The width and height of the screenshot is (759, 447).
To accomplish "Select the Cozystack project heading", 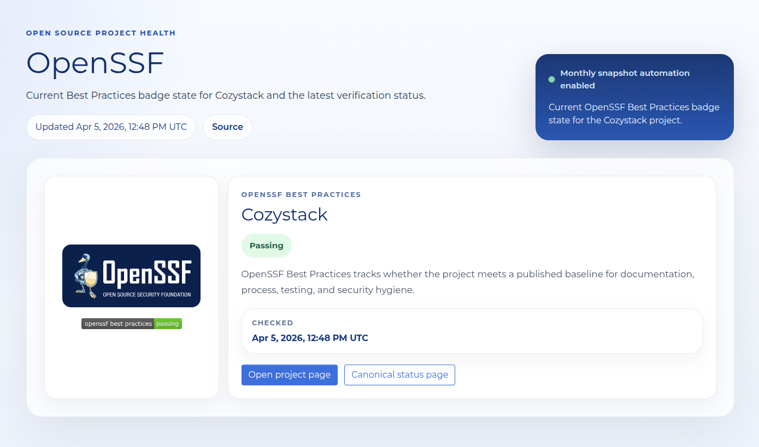I will point(284,214).
